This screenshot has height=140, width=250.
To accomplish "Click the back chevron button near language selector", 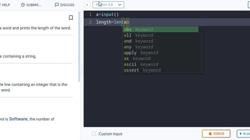I will pyautogui.click(x=87, y=5).
